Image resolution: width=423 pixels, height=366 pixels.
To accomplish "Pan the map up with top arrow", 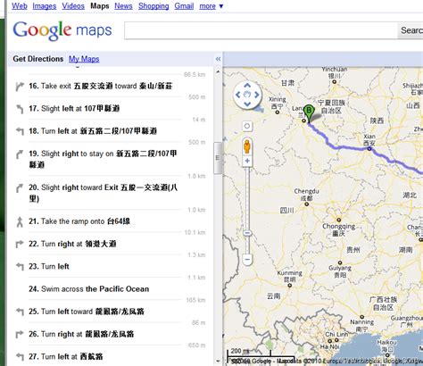I will point(247,86).
